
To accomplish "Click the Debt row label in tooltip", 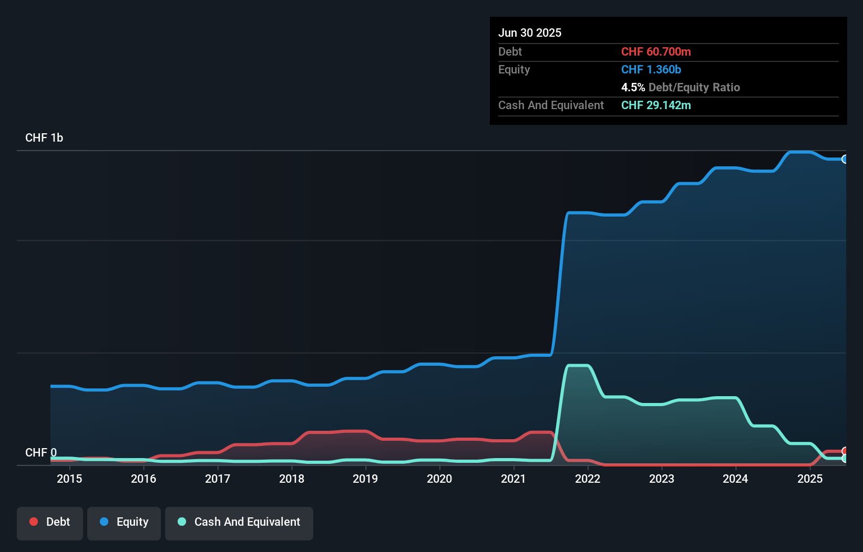I will [510, 51].
